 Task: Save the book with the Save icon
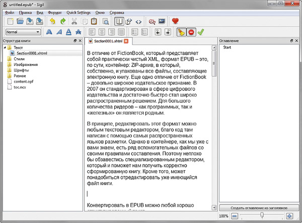(x=30, y=21)
